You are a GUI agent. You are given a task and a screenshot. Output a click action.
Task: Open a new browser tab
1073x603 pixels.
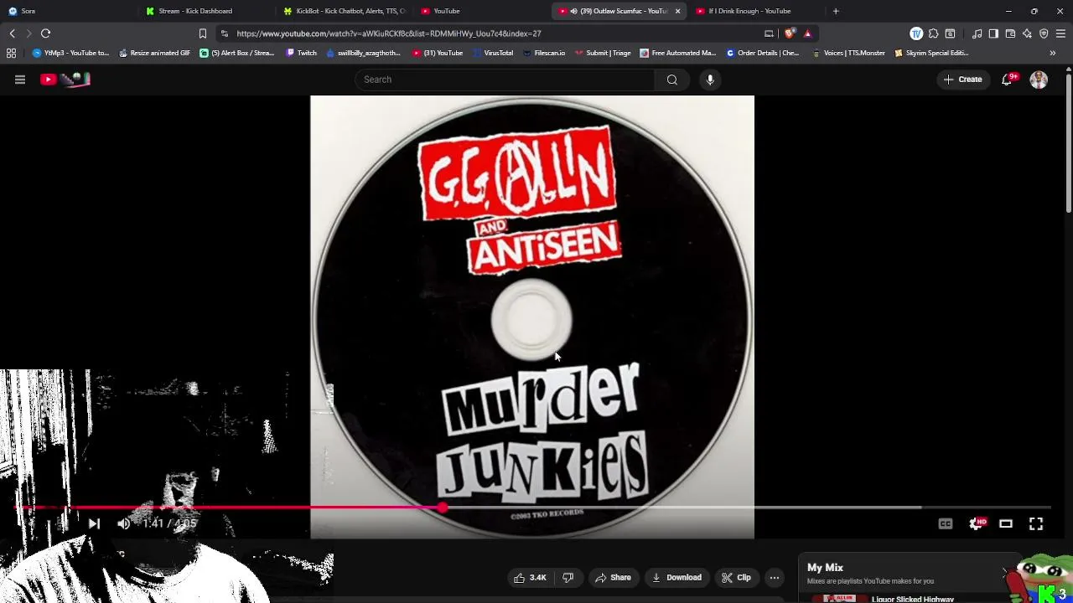tap(836, 11)
